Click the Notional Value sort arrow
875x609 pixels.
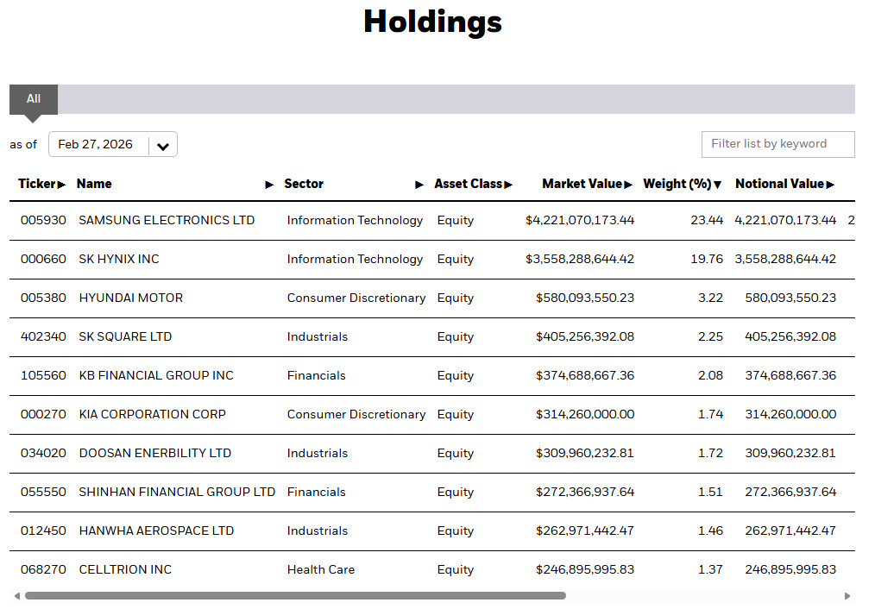tap(830, 185)
